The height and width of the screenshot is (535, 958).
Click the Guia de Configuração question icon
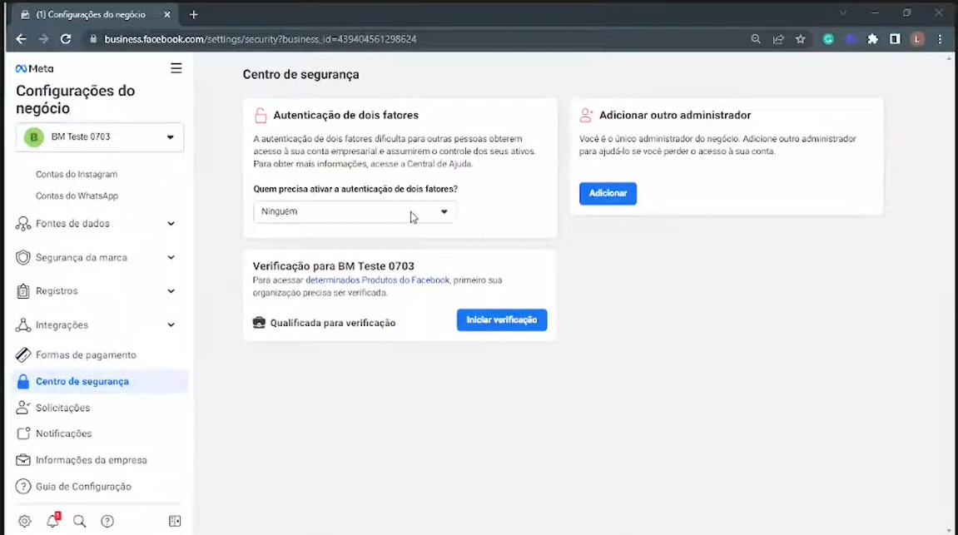(x=23, y=487)
